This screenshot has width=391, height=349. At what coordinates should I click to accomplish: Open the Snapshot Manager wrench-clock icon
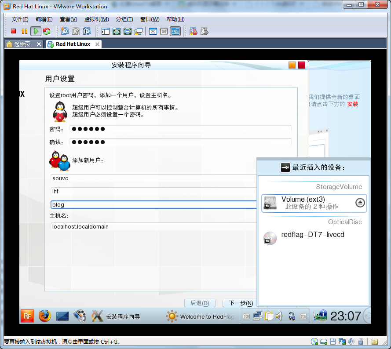(87, 31)
